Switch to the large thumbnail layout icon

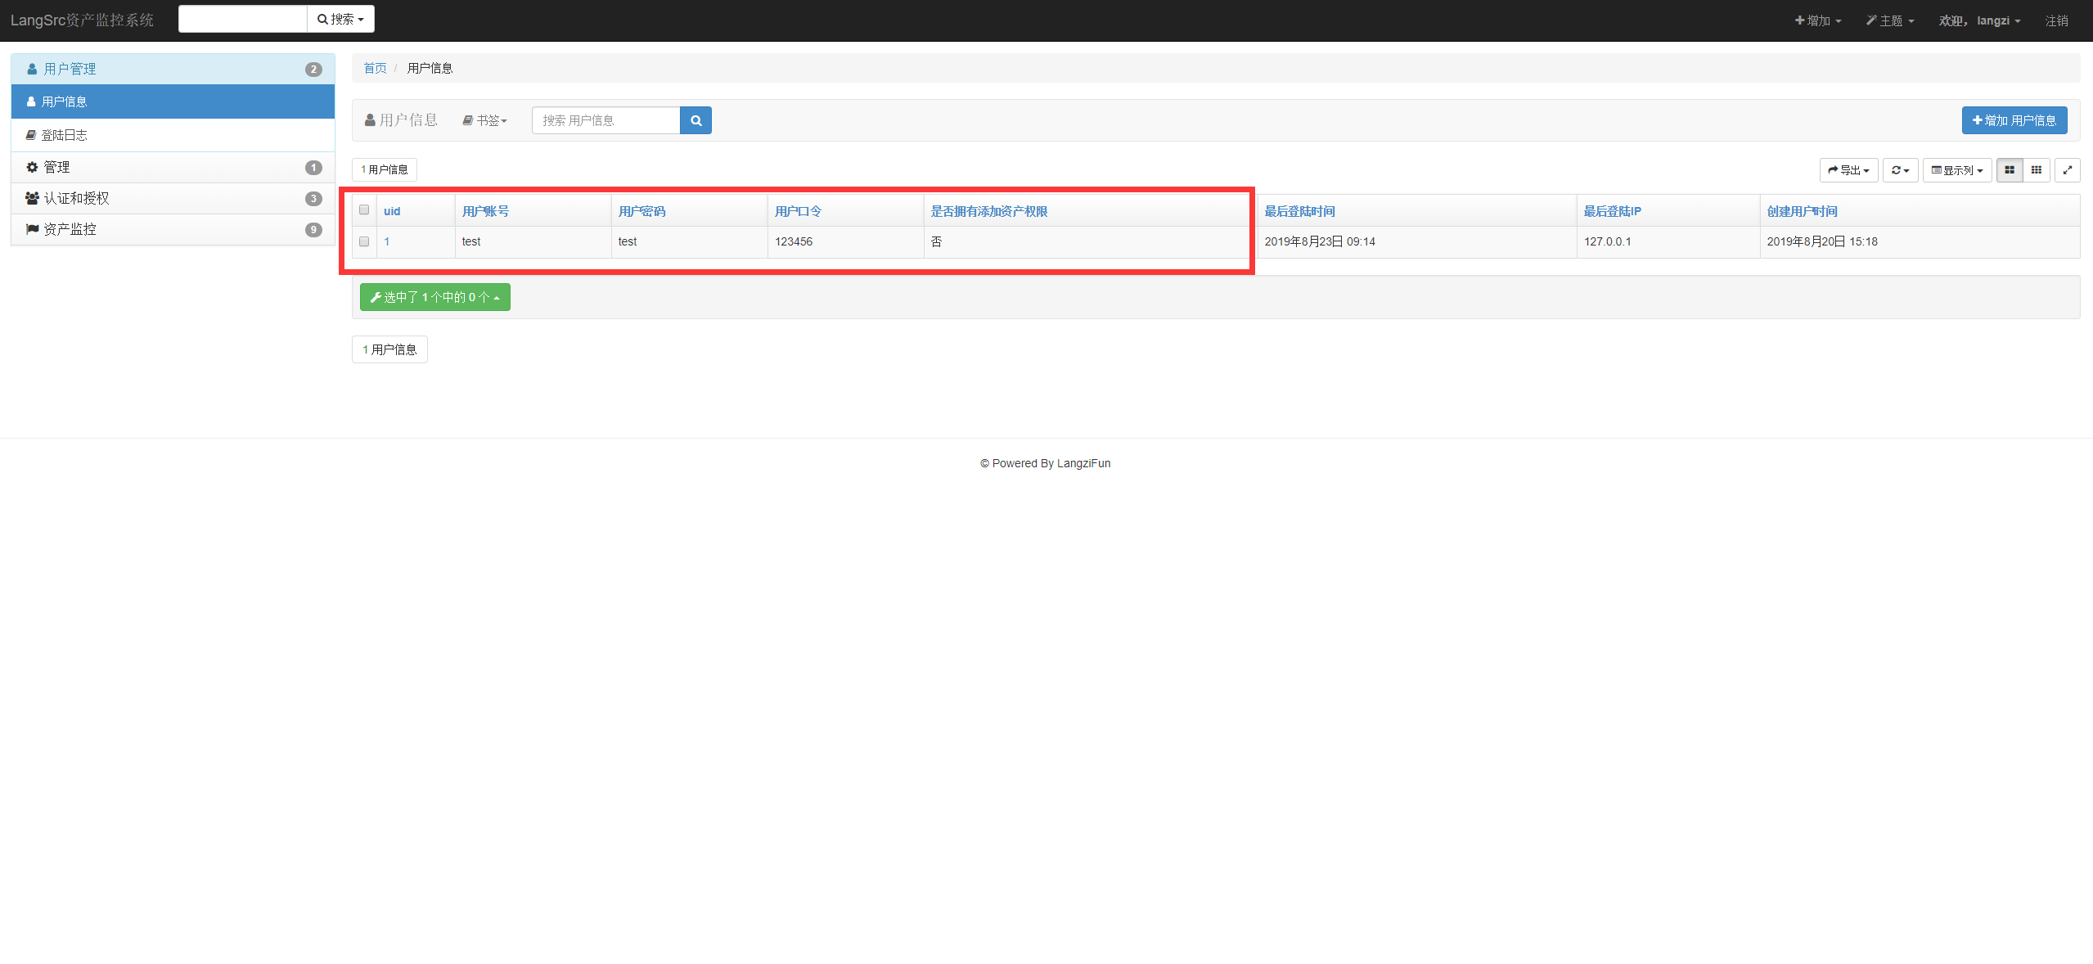2009,170
